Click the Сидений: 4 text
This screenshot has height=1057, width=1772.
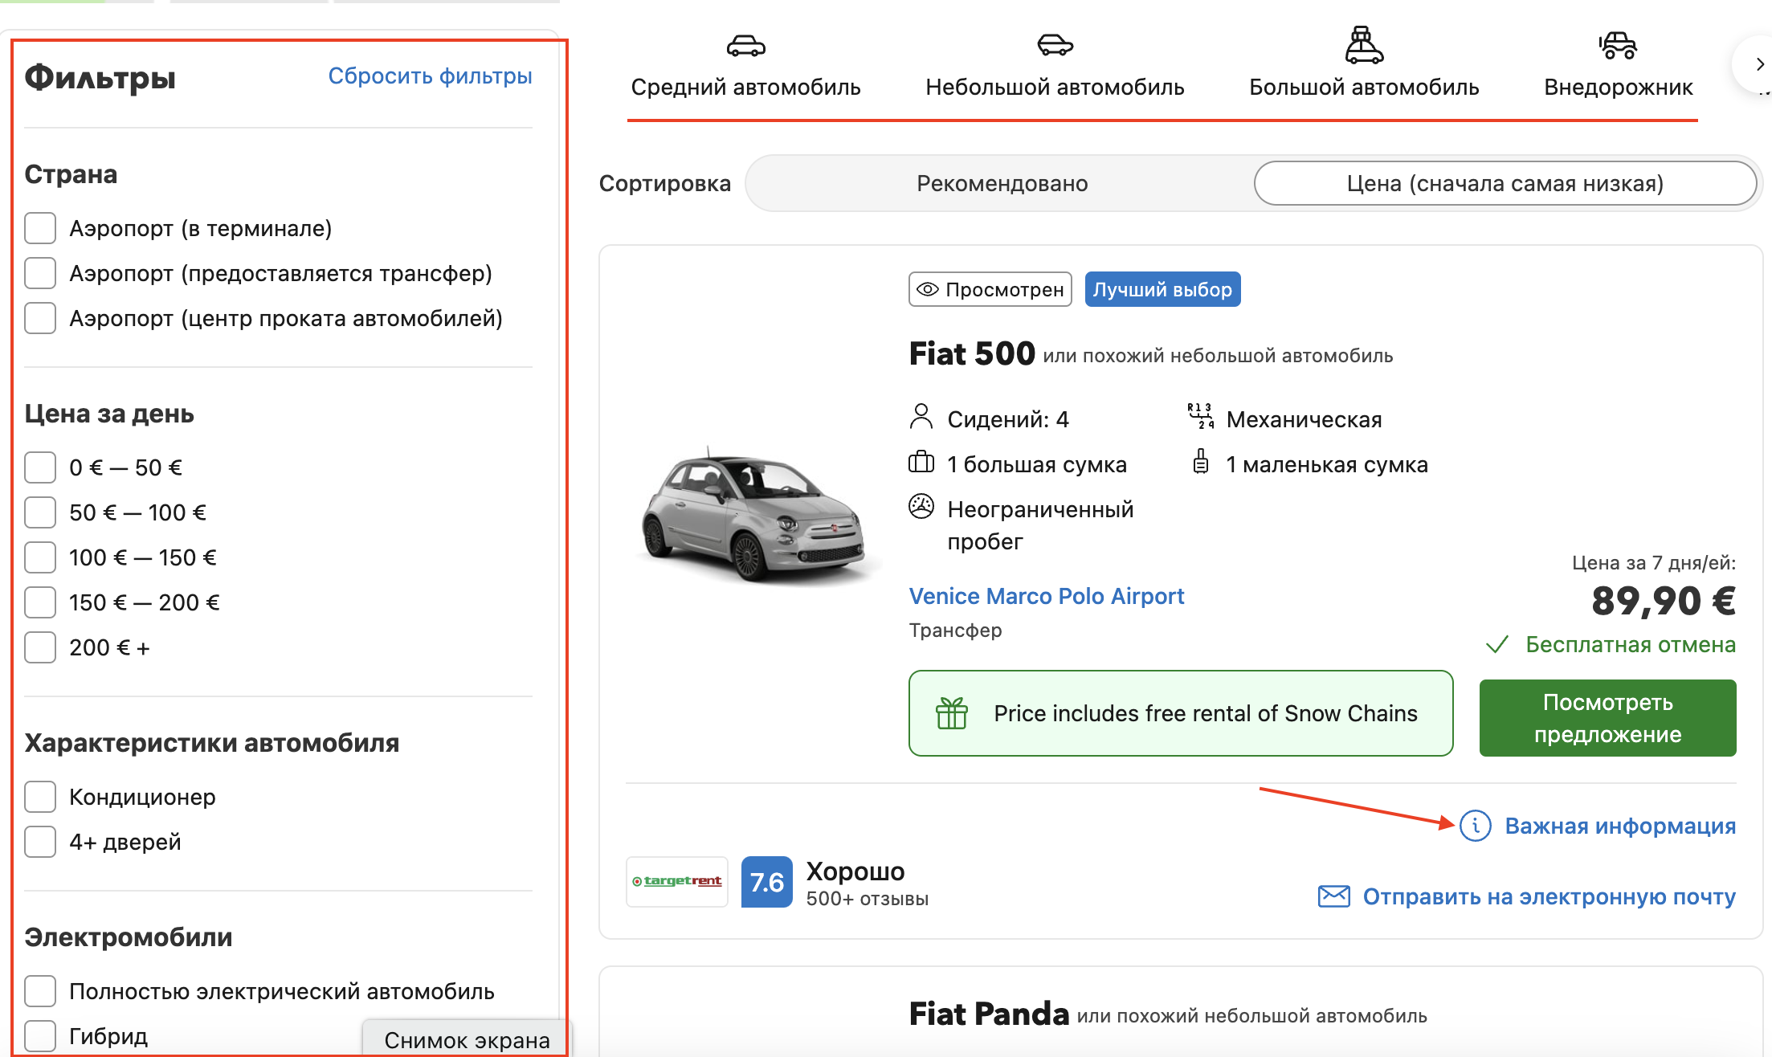(x=1008, y=419)
